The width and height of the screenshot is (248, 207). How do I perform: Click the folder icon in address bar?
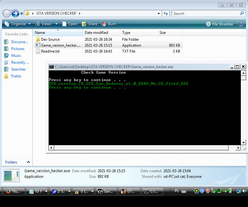click(x=27, y=13)
